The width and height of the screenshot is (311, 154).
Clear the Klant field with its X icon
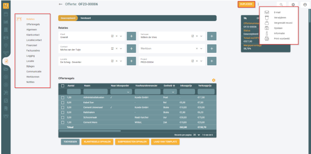click(x=117, y=36)
